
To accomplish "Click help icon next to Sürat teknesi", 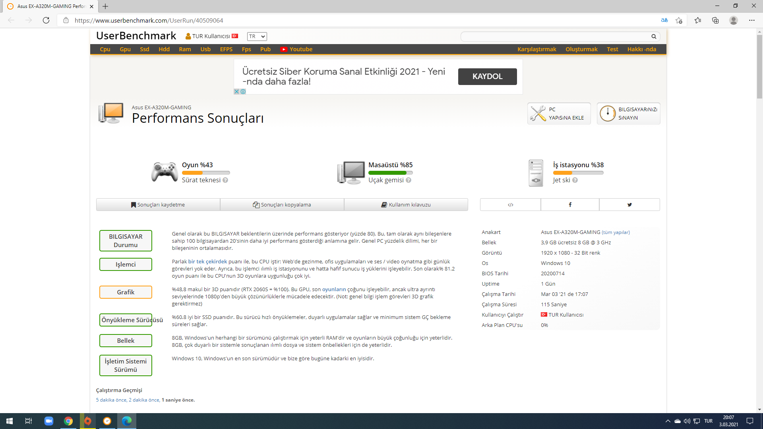I will click(225, 180).
